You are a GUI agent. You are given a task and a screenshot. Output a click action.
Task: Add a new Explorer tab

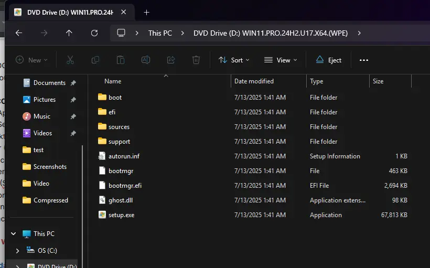(x=147, y=13)
